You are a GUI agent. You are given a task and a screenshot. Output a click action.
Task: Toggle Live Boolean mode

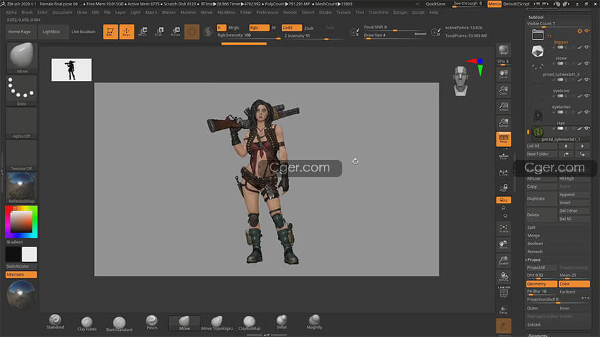pos(83,32)
